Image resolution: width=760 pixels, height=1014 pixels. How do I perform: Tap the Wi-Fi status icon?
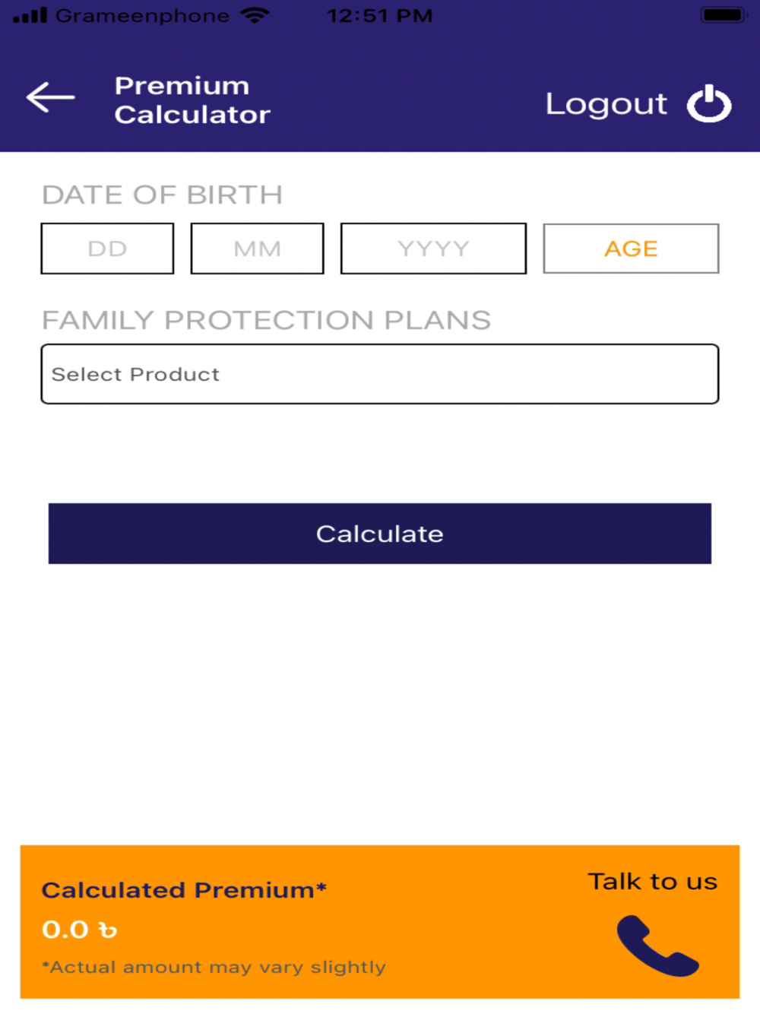tap(255, 15)
